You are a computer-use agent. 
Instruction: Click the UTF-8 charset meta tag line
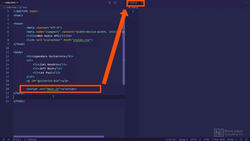(44, 28)
